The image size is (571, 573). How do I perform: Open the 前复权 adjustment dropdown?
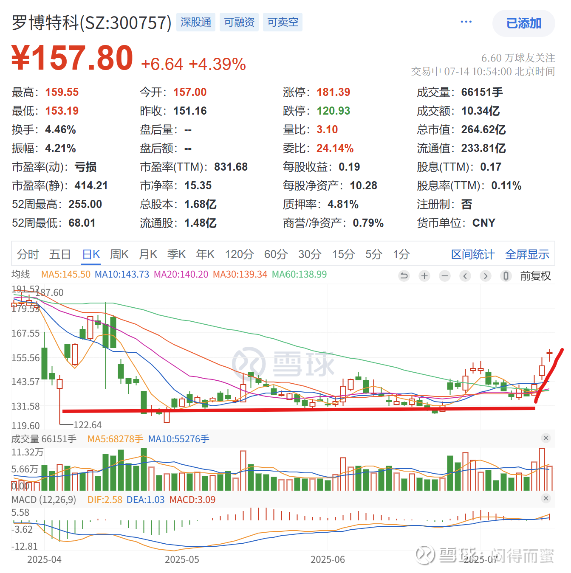coord(535,276)
